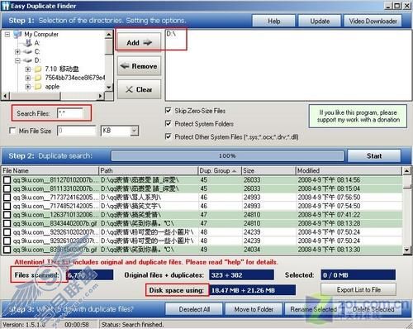
Task: Sort by the Modified column header
Action: pos(349,171)
